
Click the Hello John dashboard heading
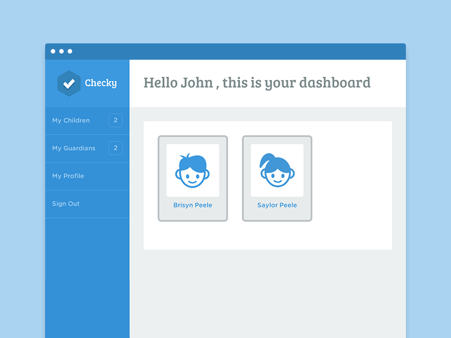[x=257, y=83]
